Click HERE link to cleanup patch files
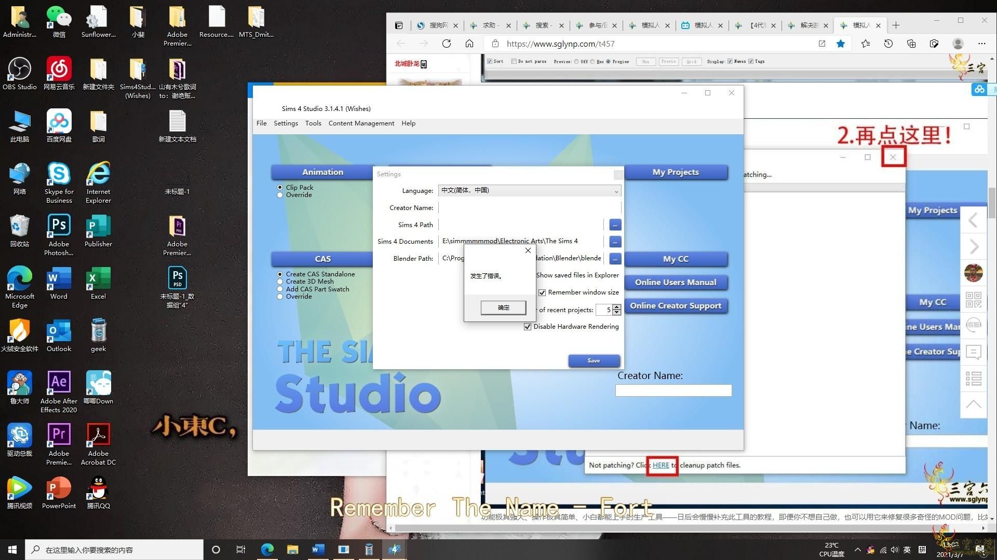Screen dimensions: 997x560 [x=661, y=465]
